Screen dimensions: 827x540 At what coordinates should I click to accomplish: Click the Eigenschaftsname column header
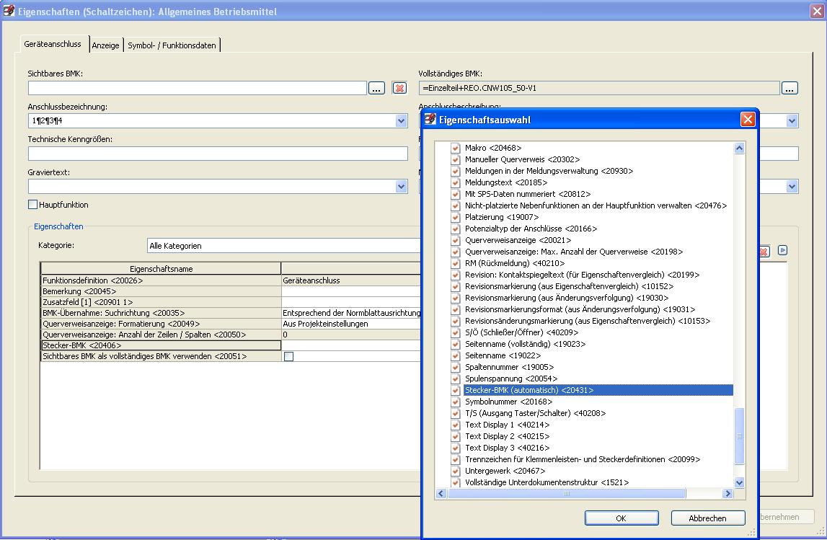[x=161, y=268]
